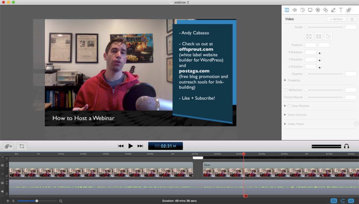Click the Play button
359x204 pixels.
pos(130,146)
